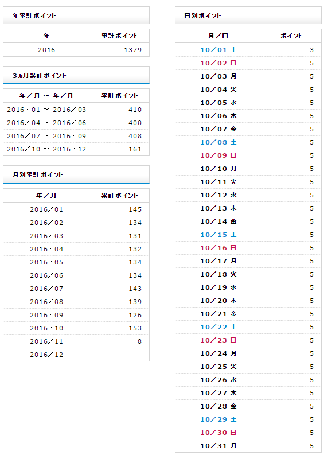Click the date 10/27 木

tap(218, 393)
